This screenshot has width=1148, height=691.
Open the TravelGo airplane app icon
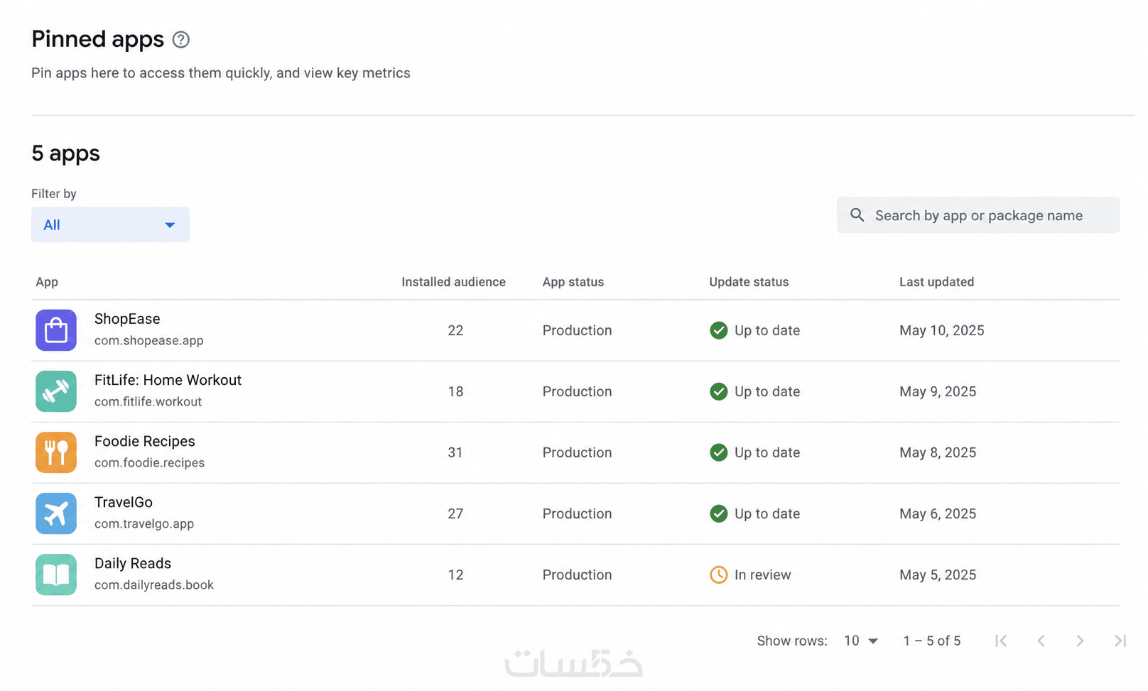point(56,513)
